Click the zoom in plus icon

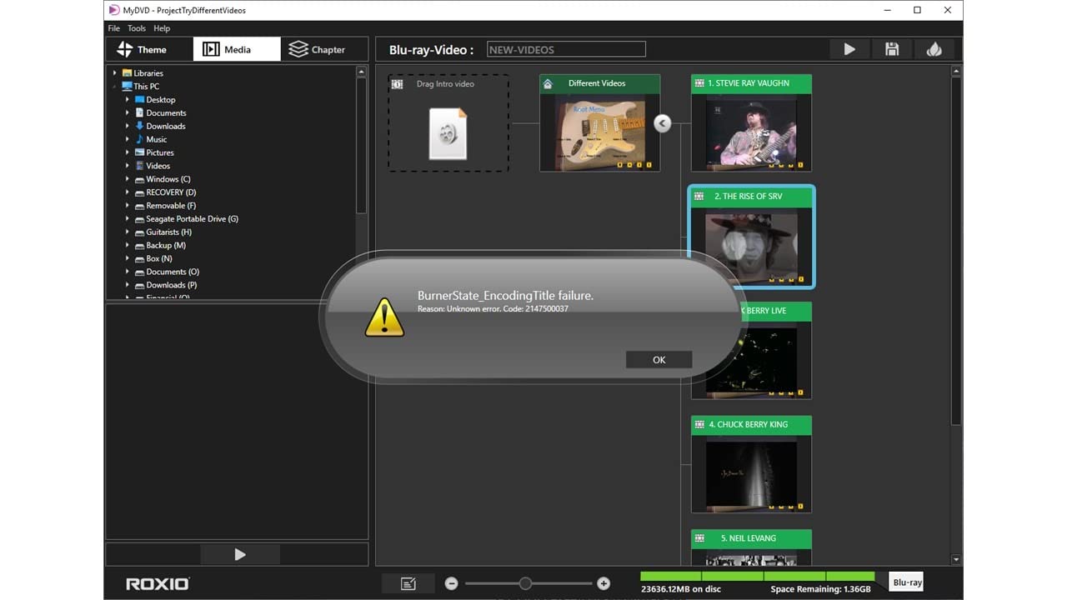(x=603, y=583)
